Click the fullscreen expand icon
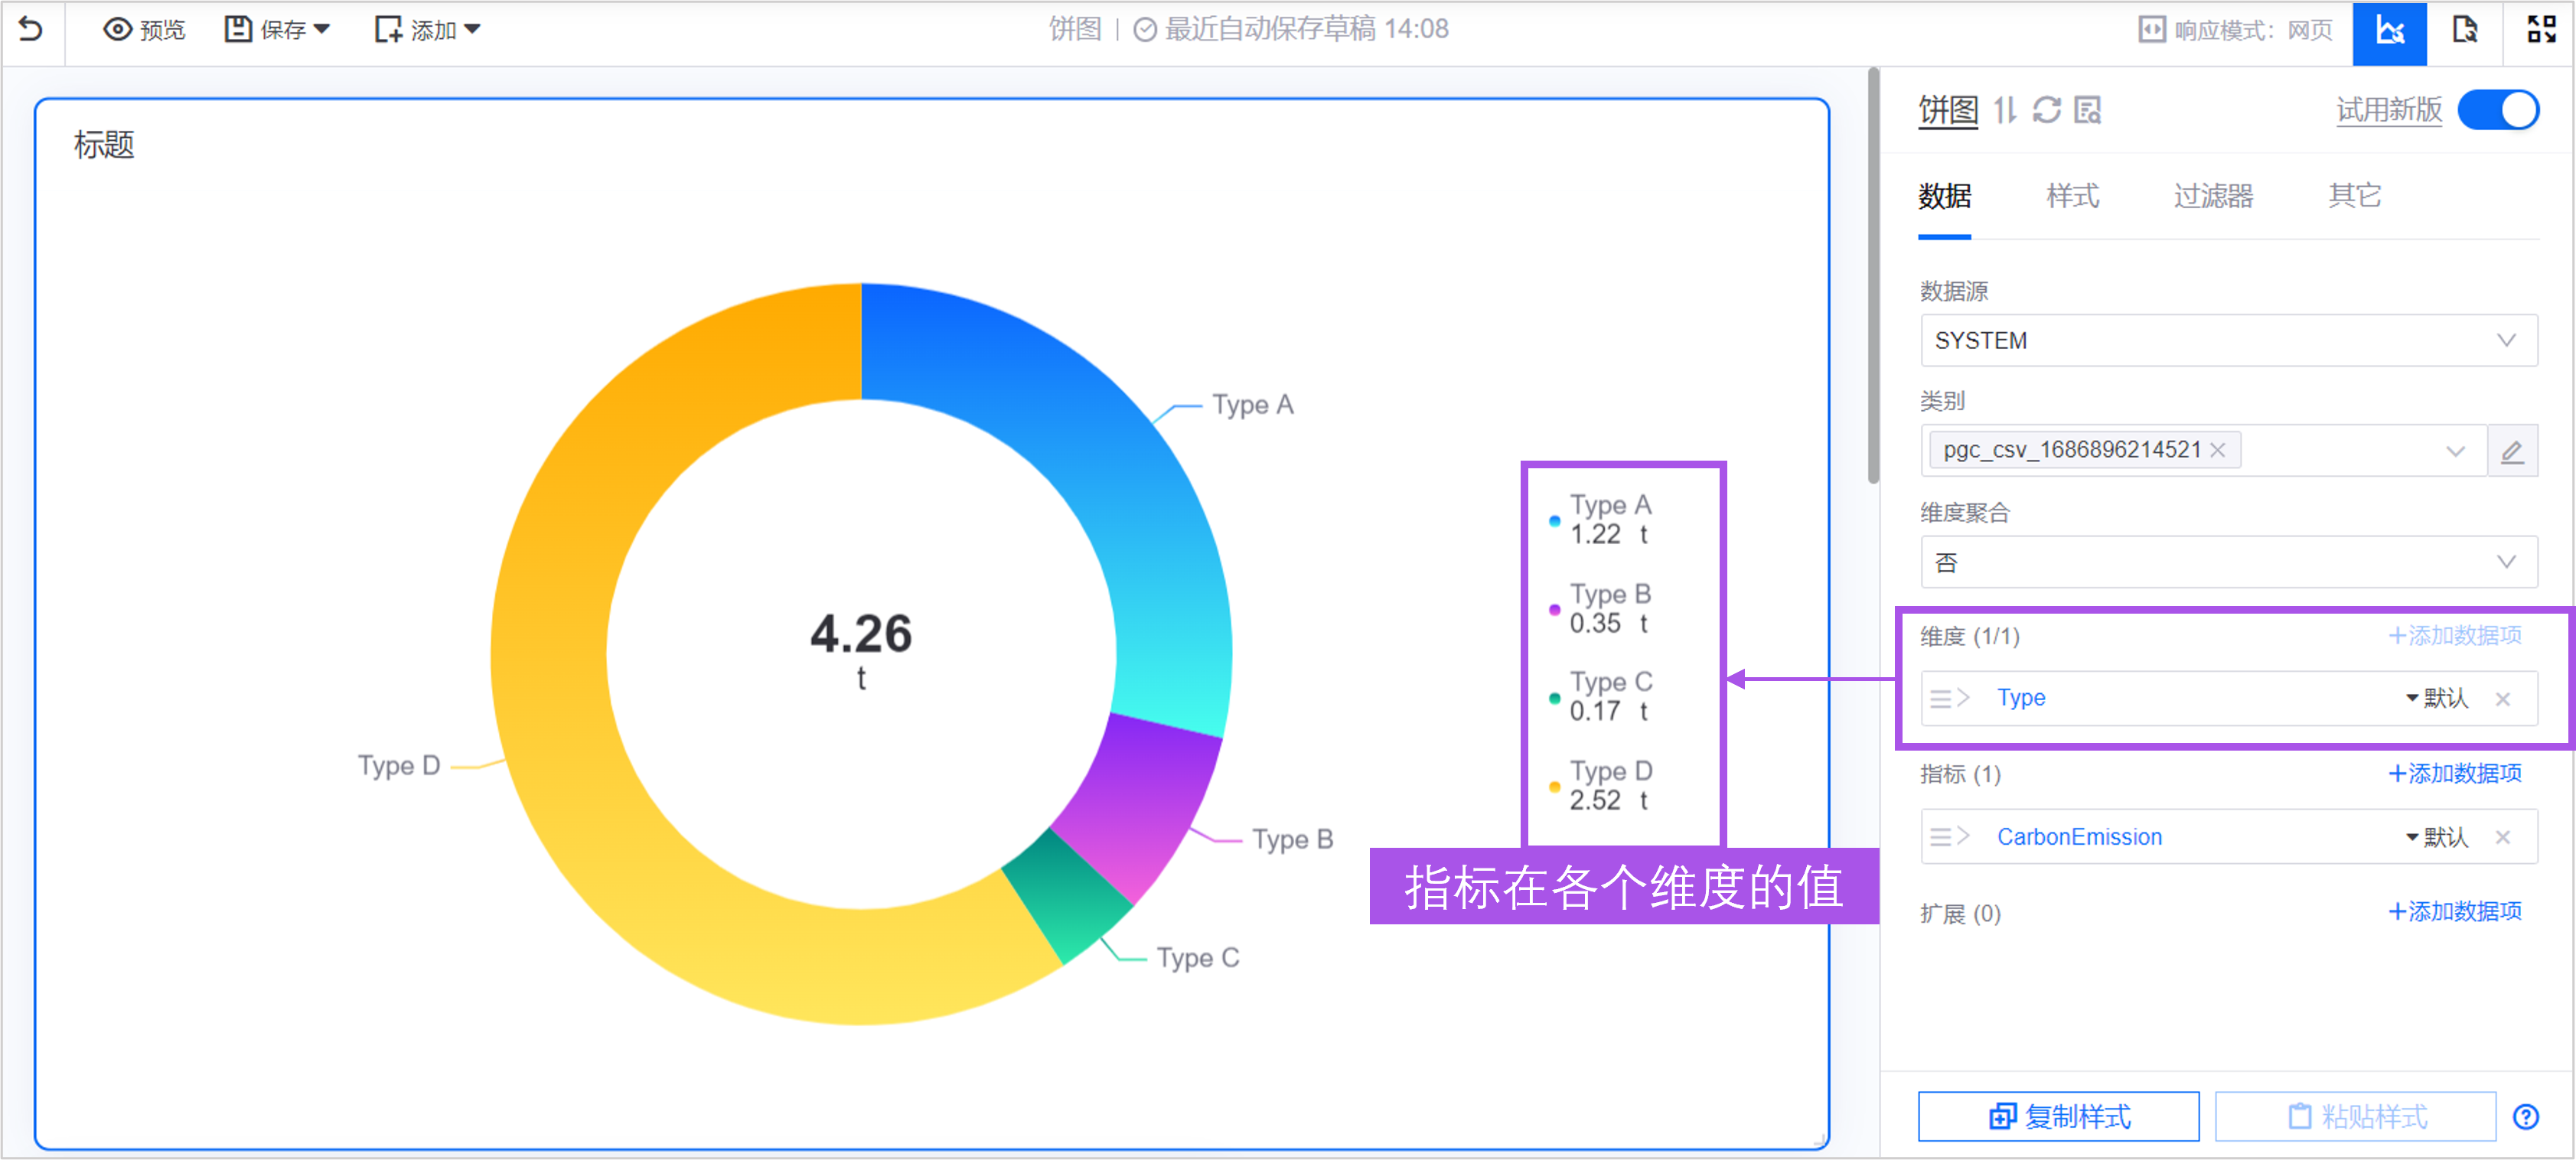 2540,31
